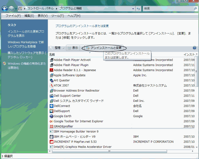The image size is (199, 159).
Task: Click the refresh arrows beside the address bar
Action: click(x=138, y=9)
